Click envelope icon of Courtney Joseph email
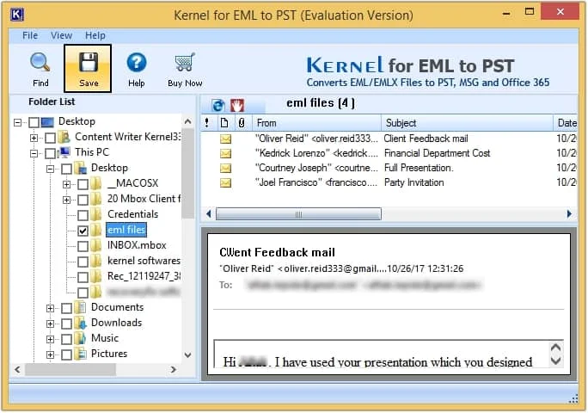 pyautogui.click(x=225, y=168)
